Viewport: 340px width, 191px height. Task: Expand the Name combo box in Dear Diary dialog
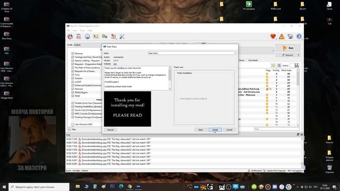[192, 53]
